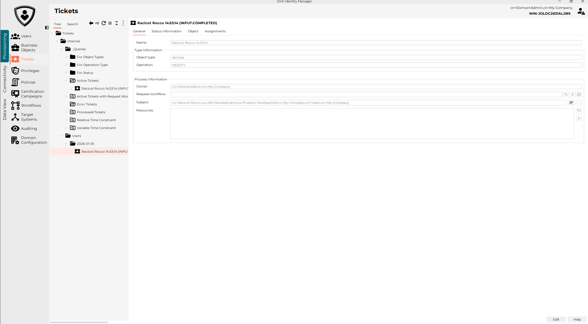
Task: Open the General tab
Action: [x=139, y=31]
